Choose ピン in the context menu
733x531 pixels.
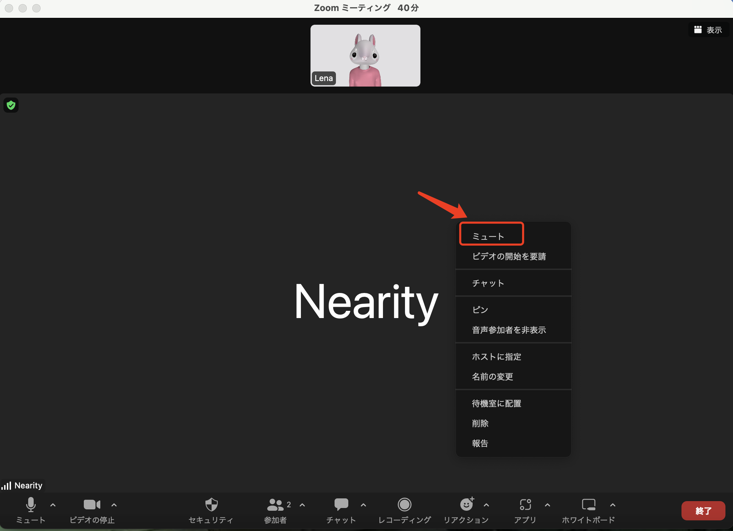pos(513,310)
